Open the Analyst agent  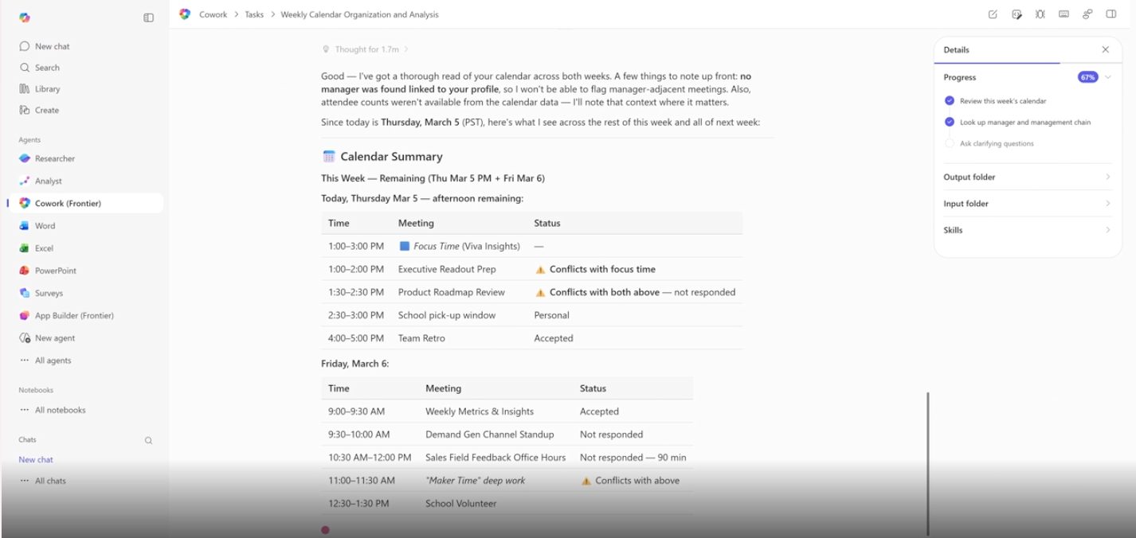(48, 181)
